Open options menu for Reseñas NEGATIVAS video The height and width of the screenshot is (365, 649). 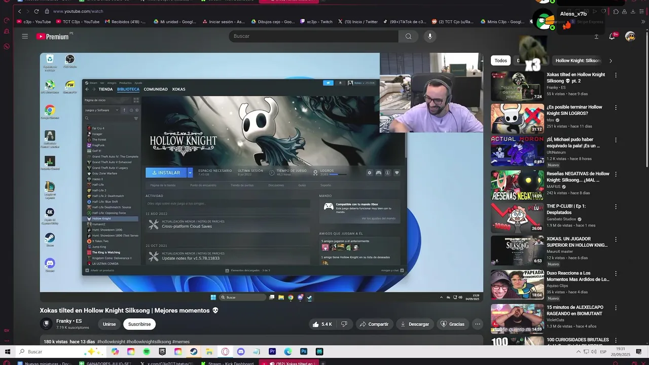(616, 174)
